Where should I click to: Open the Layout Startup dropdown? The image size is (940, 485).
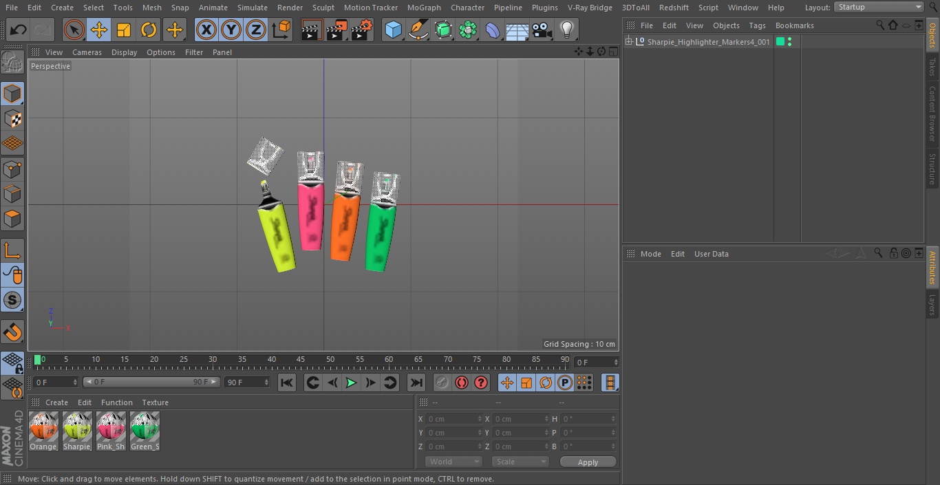(879, 7)
